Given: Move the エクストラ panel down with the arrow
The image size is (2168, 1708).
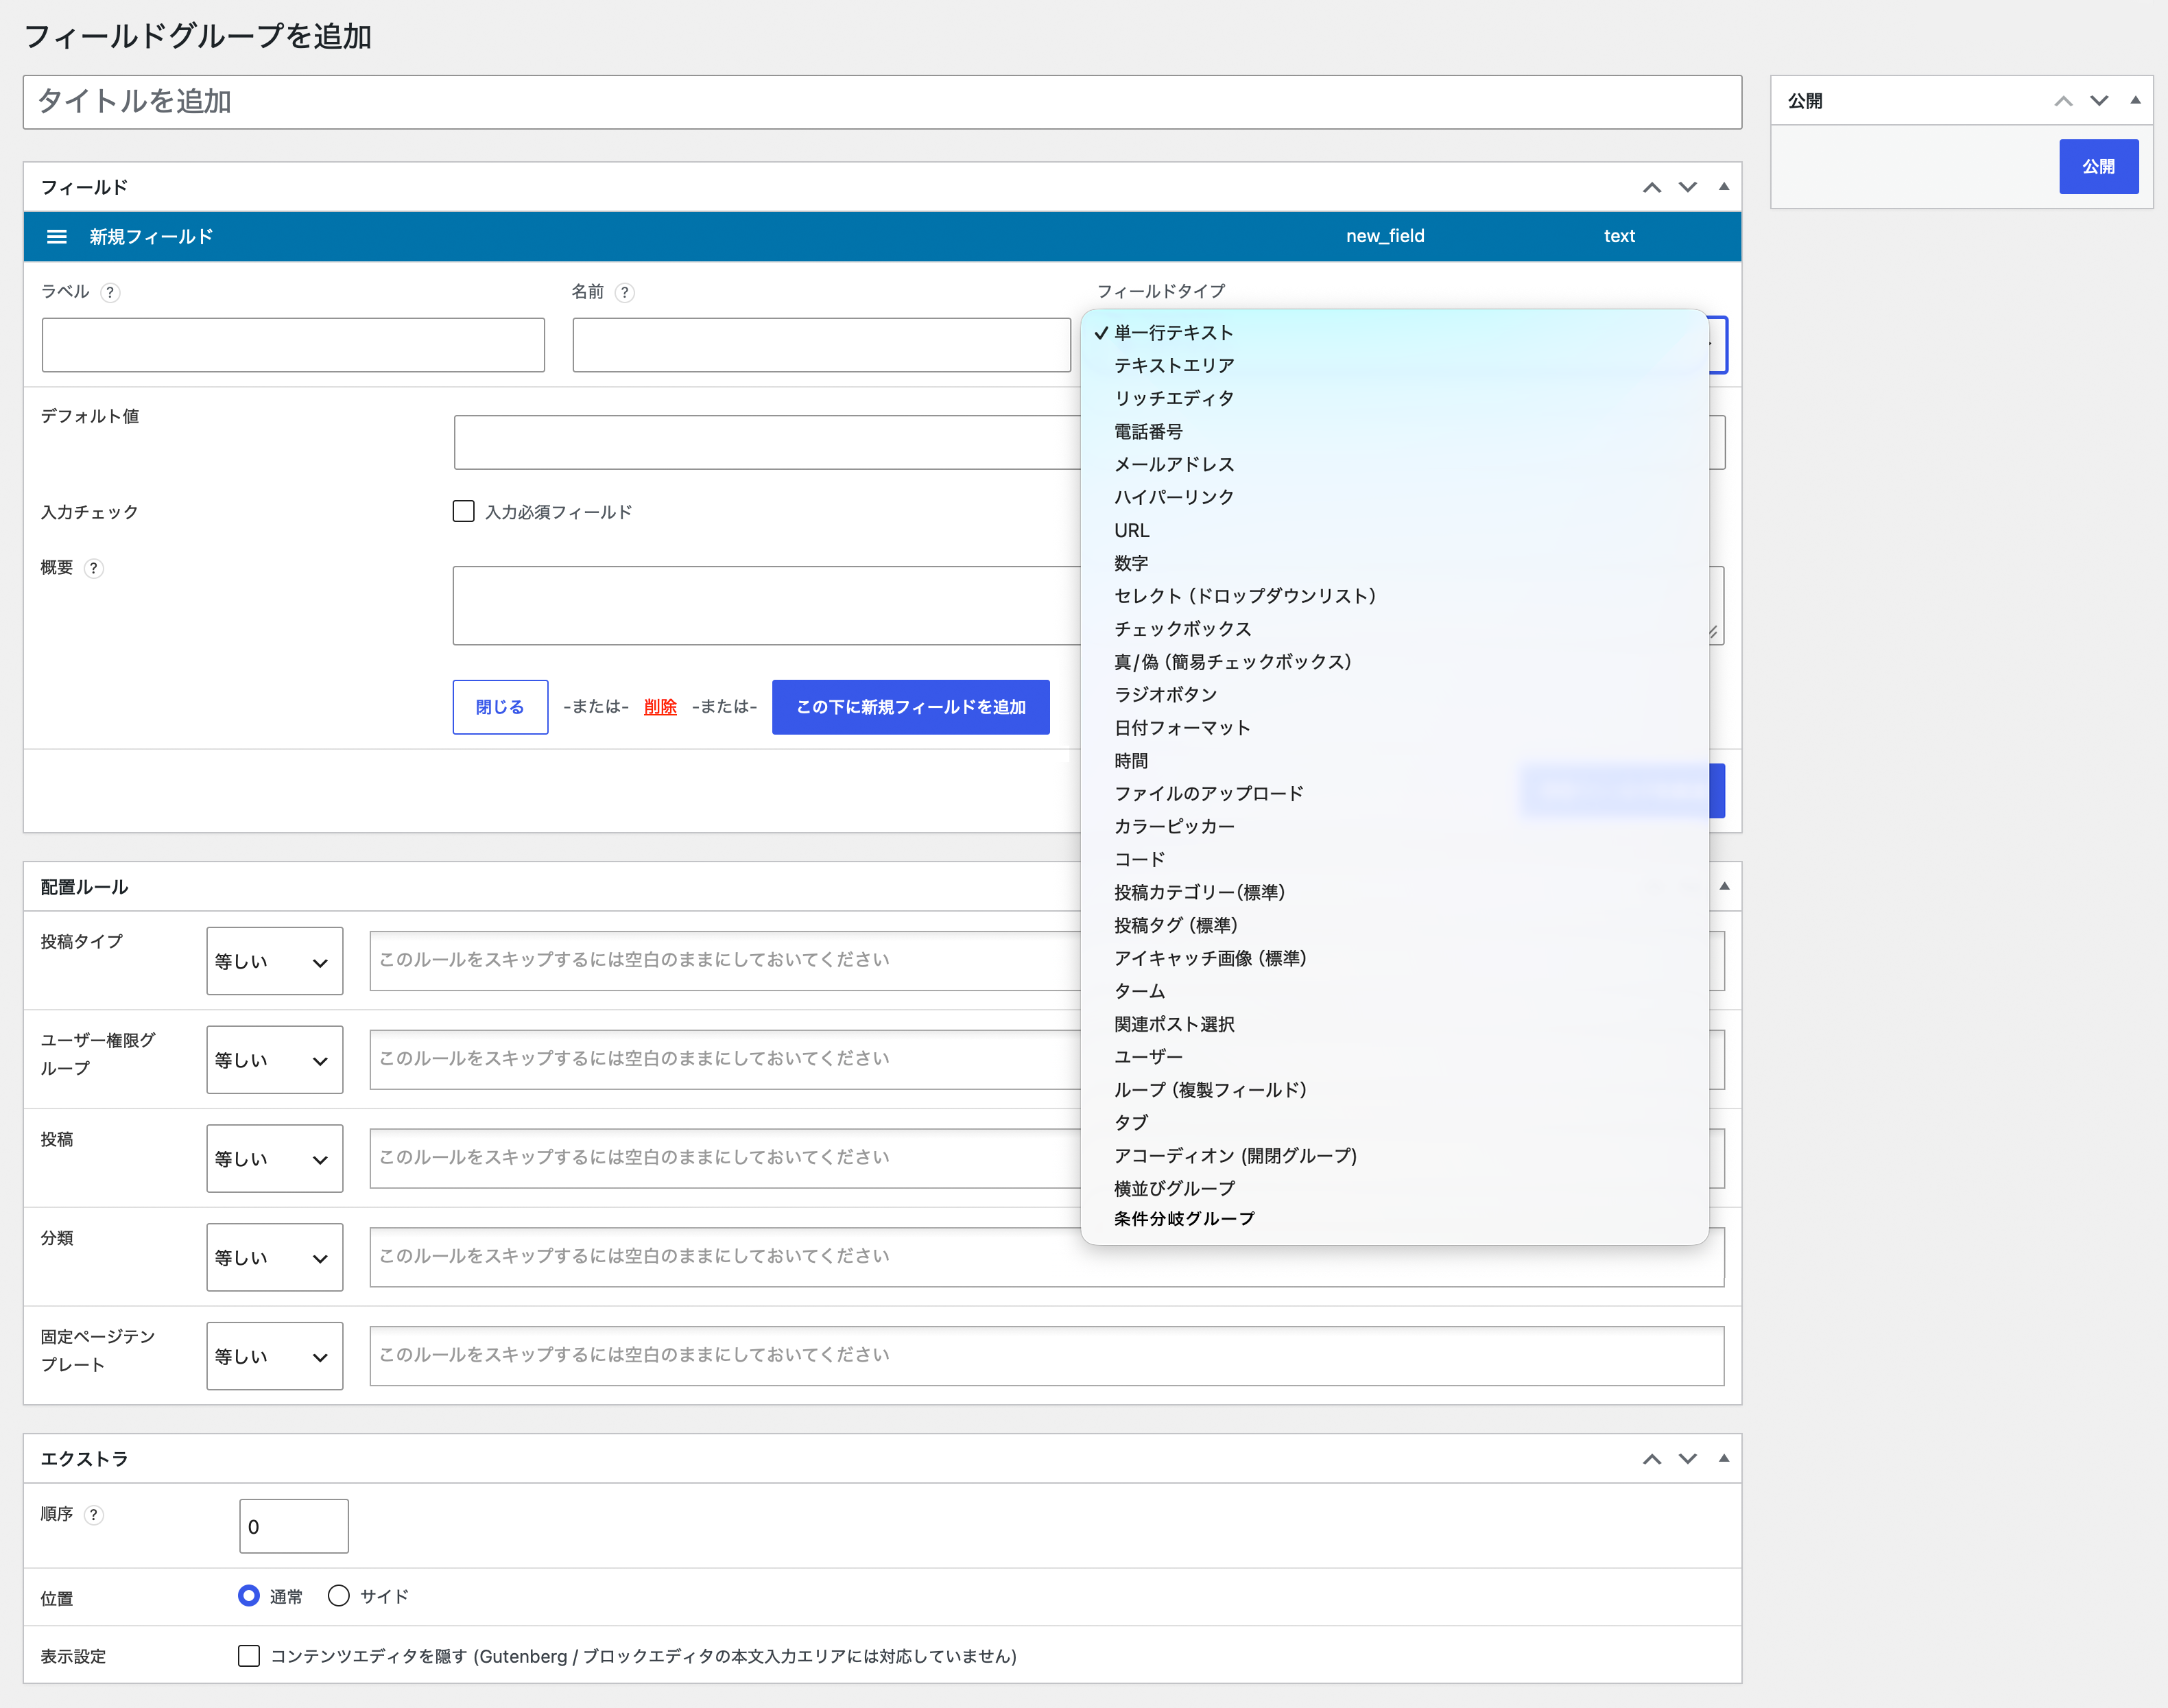Looking at the screenshot, I should click(x=1688, y=1459).
